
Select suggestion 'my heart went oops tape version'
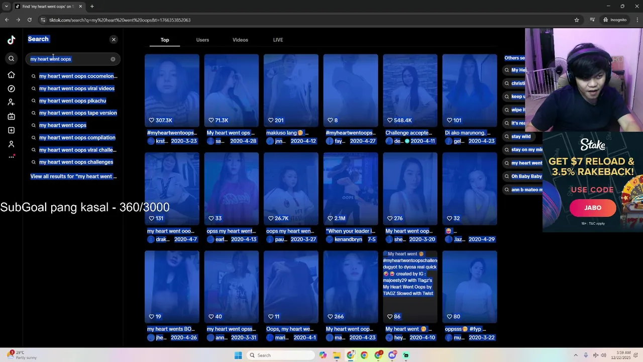point(74,113)
